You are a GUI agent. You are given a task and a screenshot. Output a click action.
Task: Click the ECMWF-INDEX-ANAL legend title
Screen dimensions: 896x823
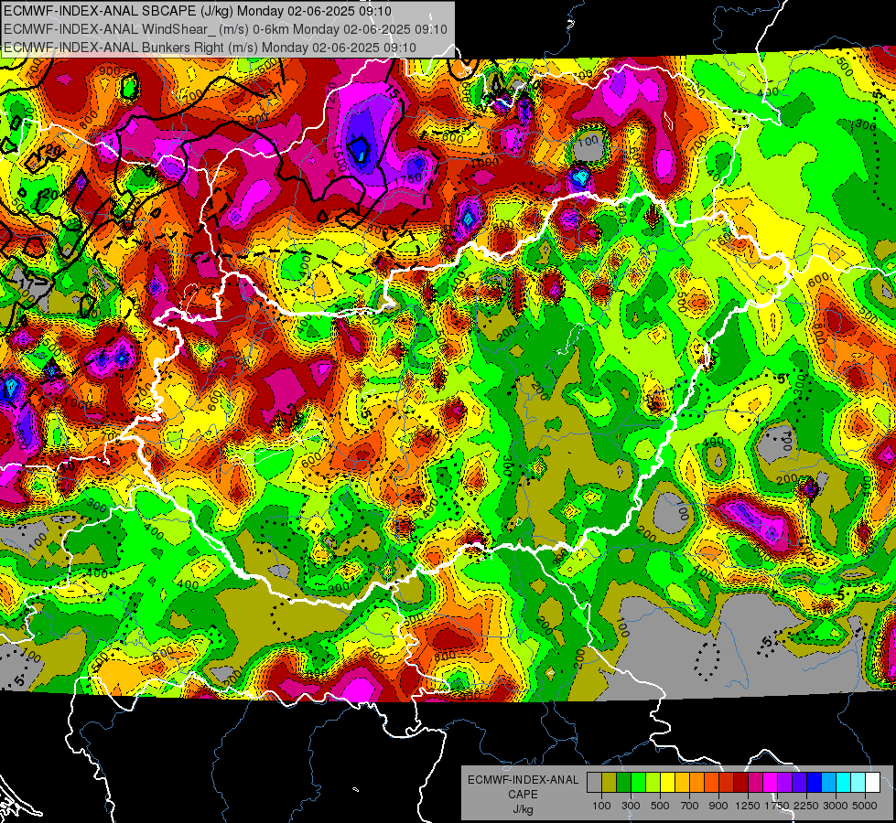[x=524, y=780]
